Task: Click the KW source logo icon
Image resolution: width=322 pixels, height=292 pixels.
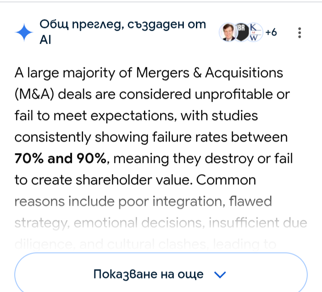Action: [x=255, y=32]
